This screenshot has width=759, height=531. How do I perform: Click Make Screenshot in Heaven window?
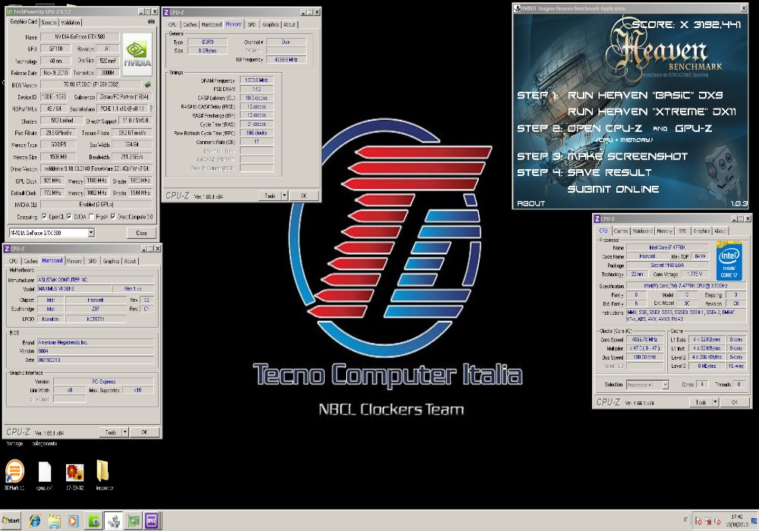pos(628,156)
